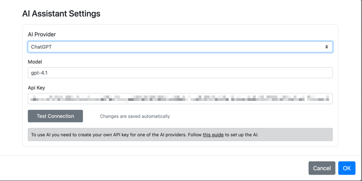Click the word ChatGPT in provider selector
362x181 pixels.
click(x=41, y=47)
